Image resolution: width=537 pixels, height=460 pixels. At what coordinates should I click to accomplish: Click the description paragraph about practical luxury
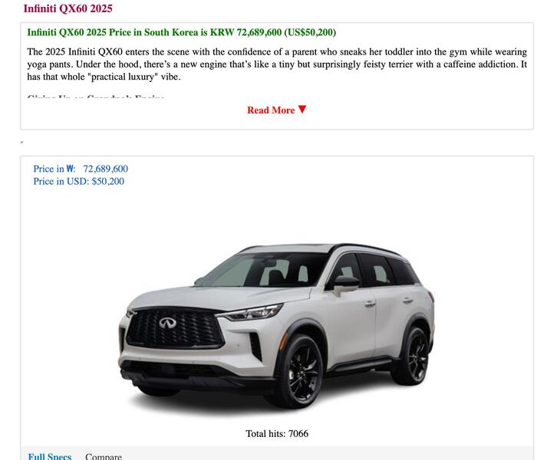click(x=277, y=64)
